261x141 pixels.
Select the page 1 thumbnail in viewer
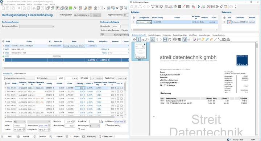click(x=140, y=51)
